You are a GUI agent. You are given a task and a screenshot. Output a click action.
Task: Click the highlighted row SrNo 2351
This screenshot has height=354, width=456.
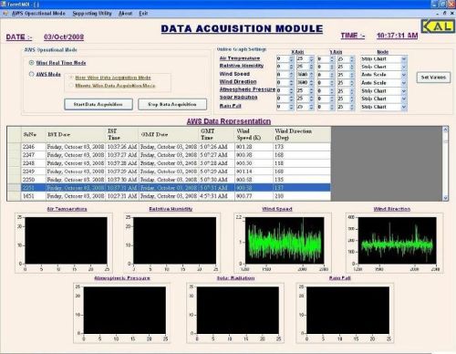pyautogui.click(x=176, y=188)
